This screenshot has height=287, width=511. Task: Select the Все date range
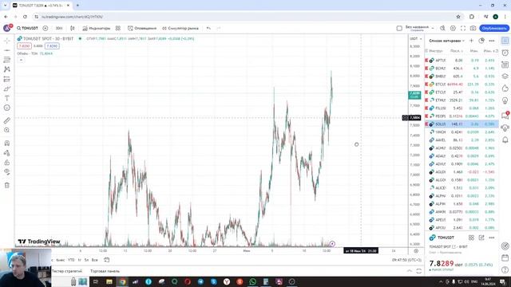(94, 260)
